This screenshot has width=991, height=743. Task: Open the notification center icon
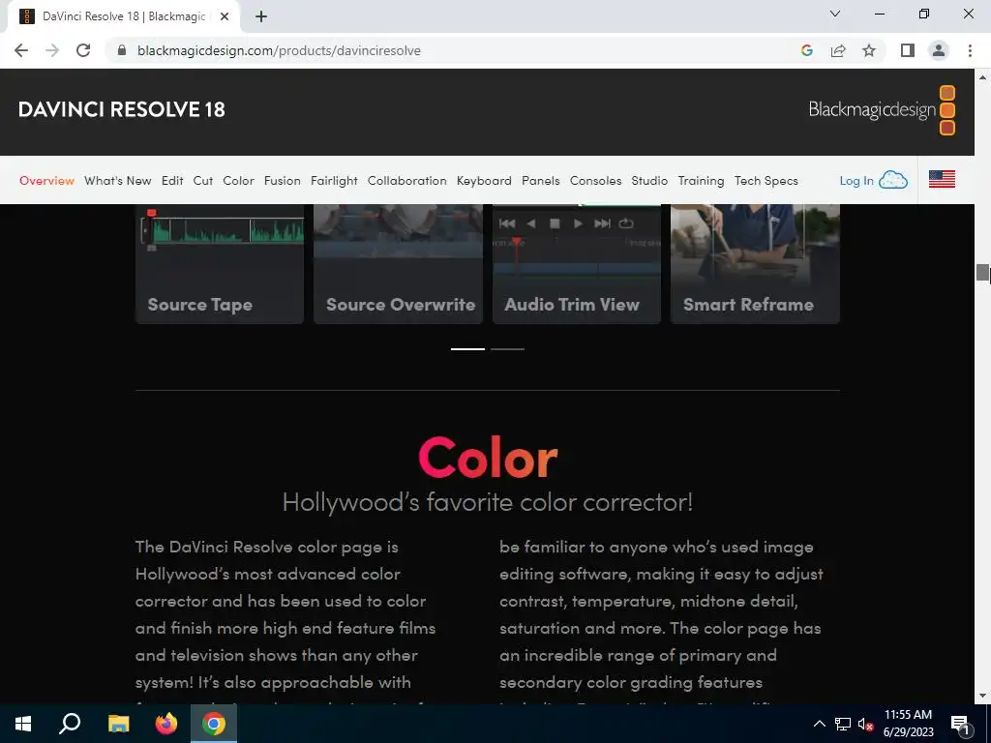[x=960, y=724]
